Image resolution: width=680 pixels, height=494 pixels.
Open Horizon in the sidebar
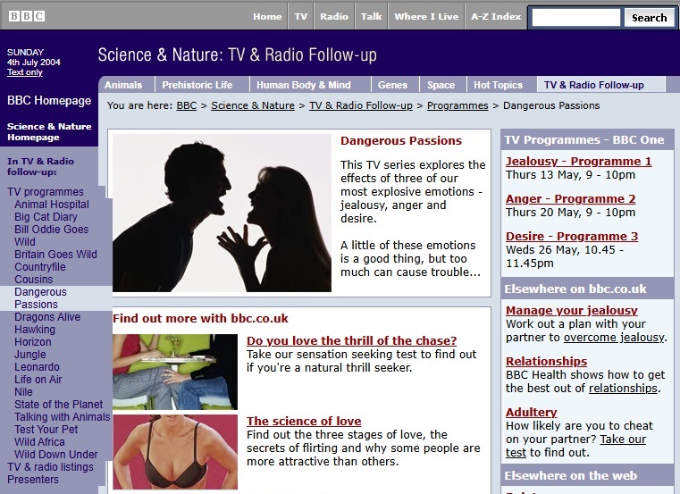pos(32,342)
